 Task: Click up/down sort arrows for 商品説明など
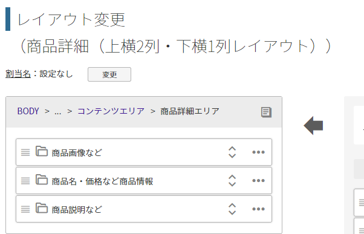(232, 209)
